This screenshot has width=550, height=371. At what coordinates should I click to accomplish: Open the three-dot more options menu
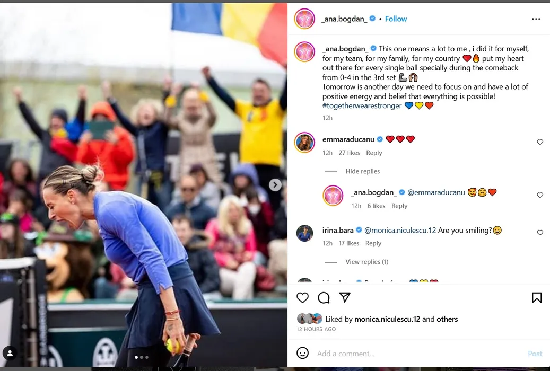click(536, 19)
